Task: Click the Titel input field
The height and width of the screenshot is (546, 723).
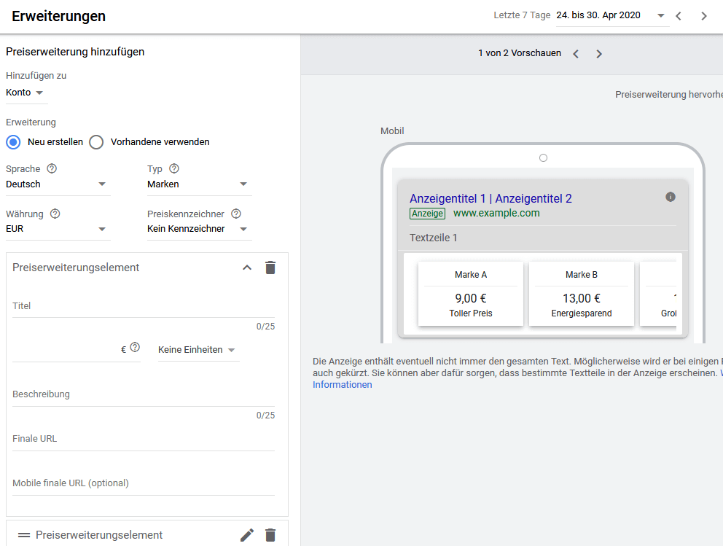Action: pos(143,307)
